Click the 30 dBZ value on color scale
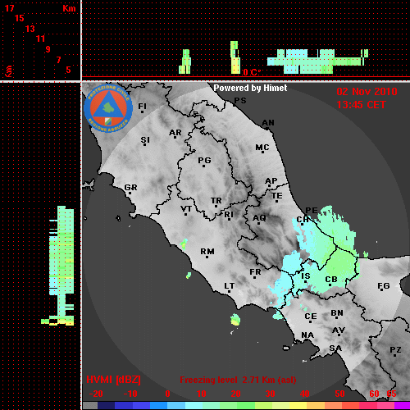Image resolution: width=410 pixels, height=410 pixels. point(270,394)
